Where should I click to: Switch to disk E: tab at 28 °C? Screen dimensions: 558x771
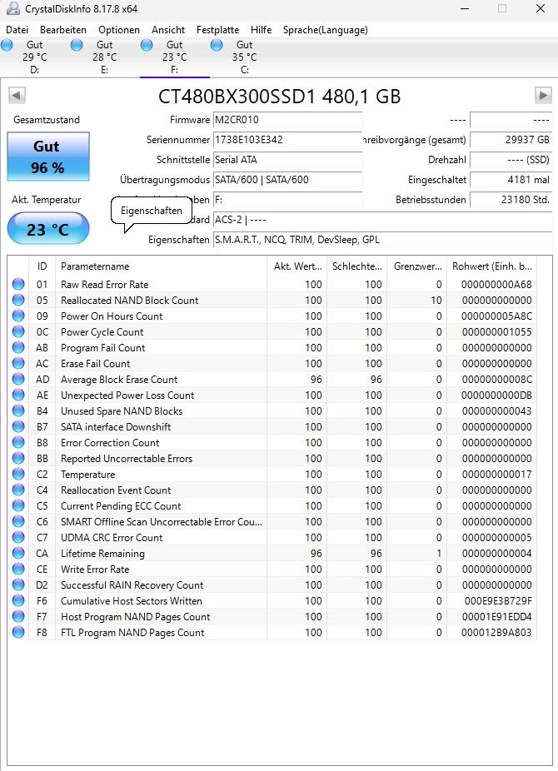tap(105, 57)
